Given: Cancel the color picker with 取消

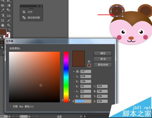Looking at the screenshot, I should (x=103, y=59).
